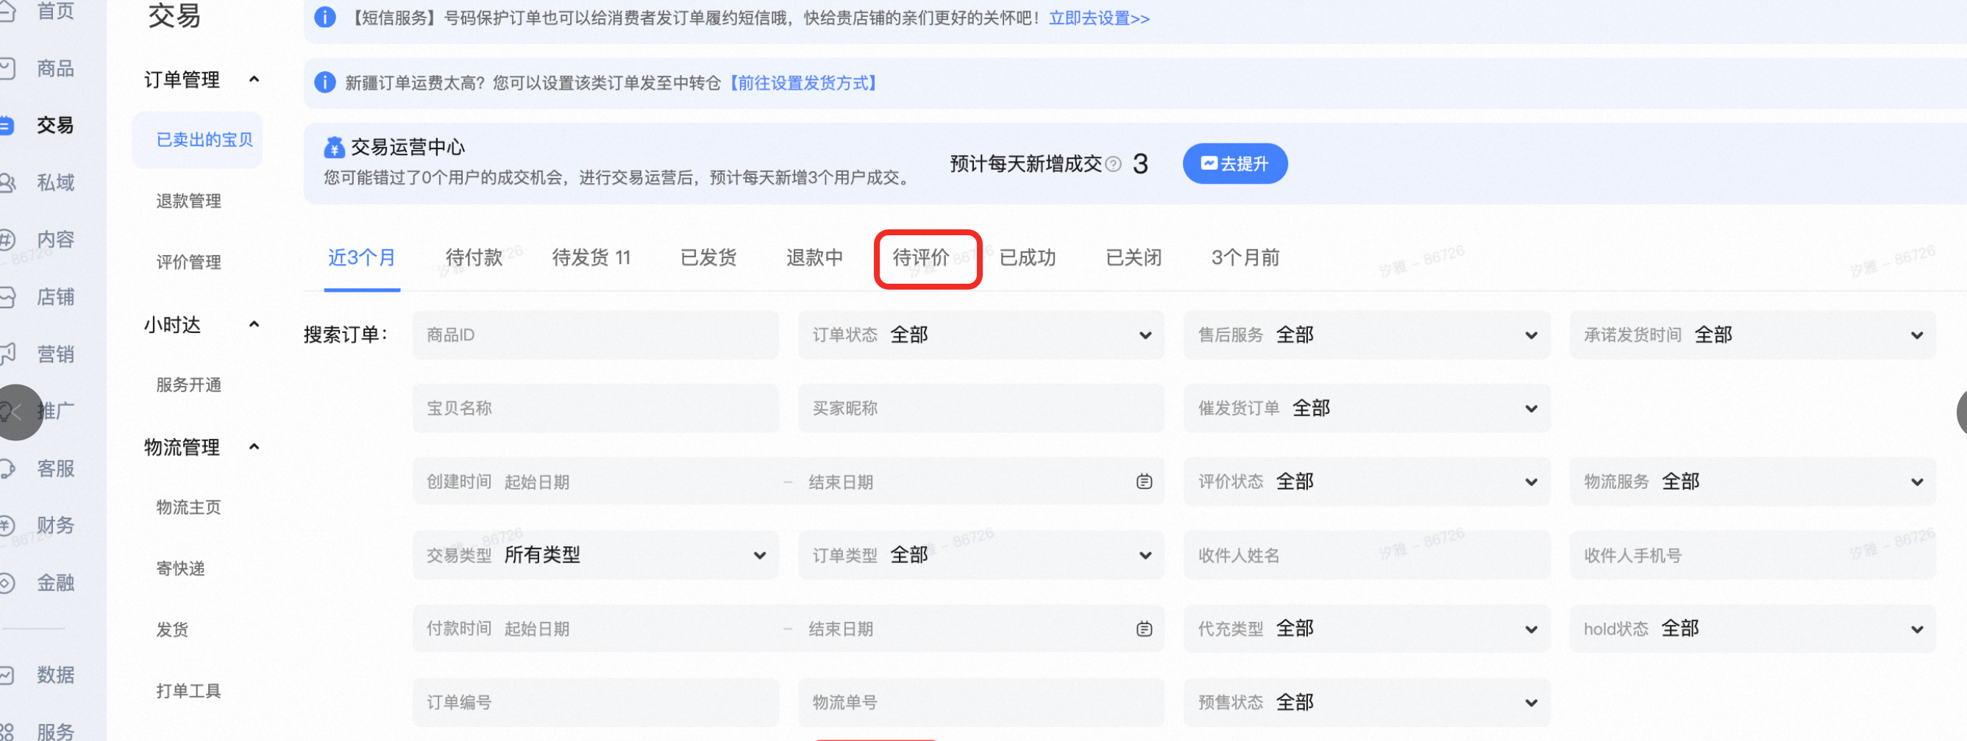
Task: Open the 交易类型 dropdown
Action: coord(596,556)
